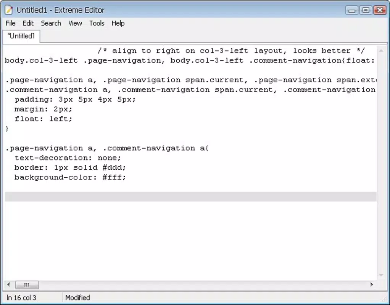Click the horizontal scrollbar right arrow
The height and width of the screenshot is (305, 390).
coord(372,285)
